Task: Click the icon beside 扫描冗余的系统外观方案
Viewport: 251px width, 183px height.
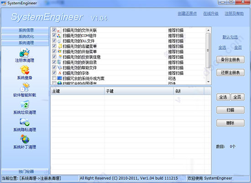Action: tap(59, 78)
